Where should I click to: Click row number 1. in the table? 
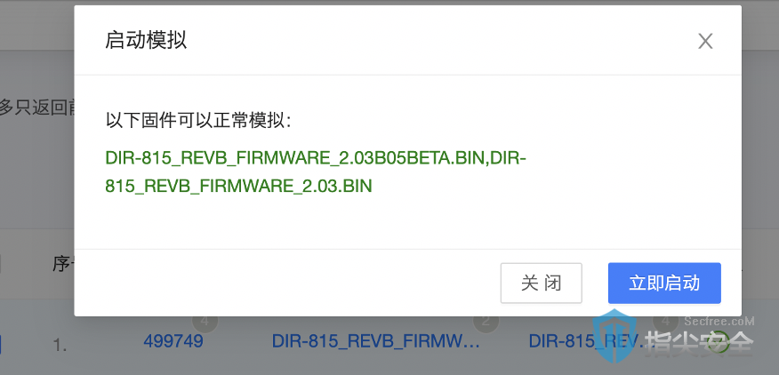(60, 345)
